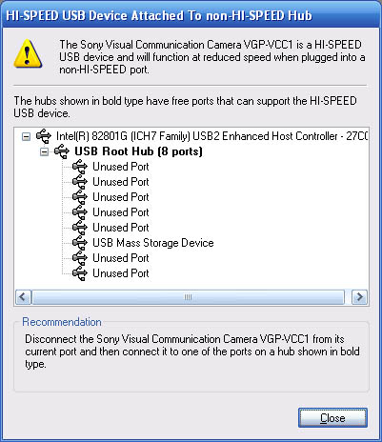Select the Intel 82801G Host Controller label
Viewport: 382px width, 442px height.
click(211, 136)
